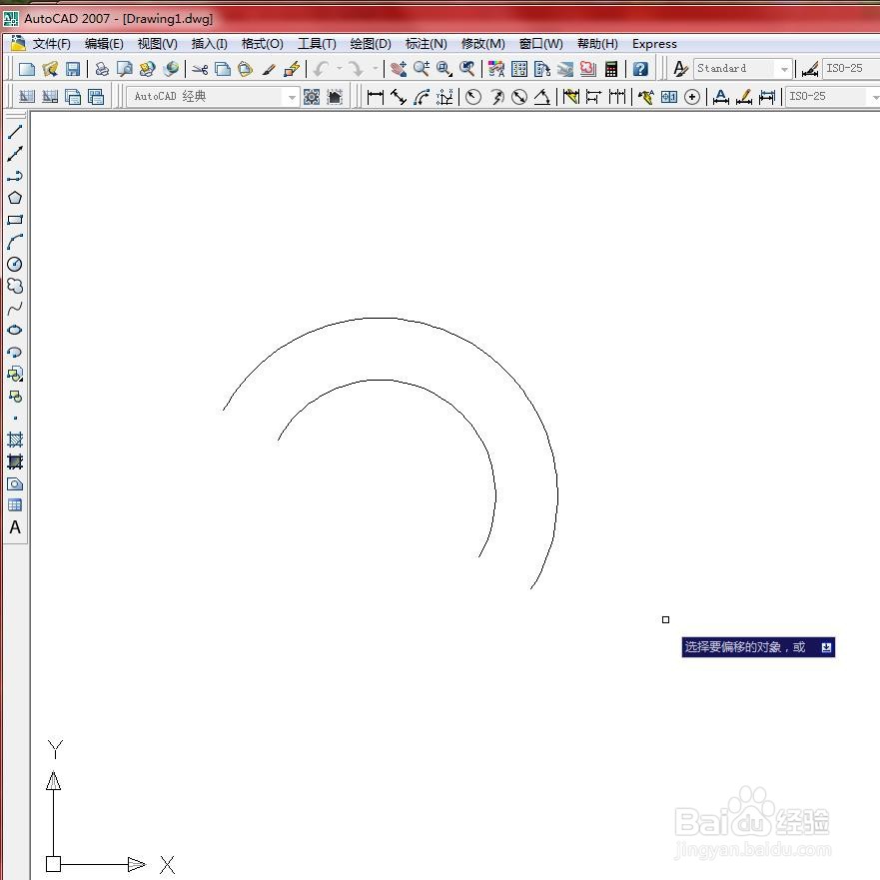
Task: Open the AutoCAD 经典 workspace dropdown
Action: pos(213,97)
